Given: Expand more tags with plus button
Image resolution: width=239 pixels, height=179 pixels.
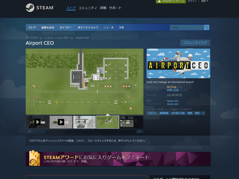Looking at the screenshot, I should pos(203,113).
